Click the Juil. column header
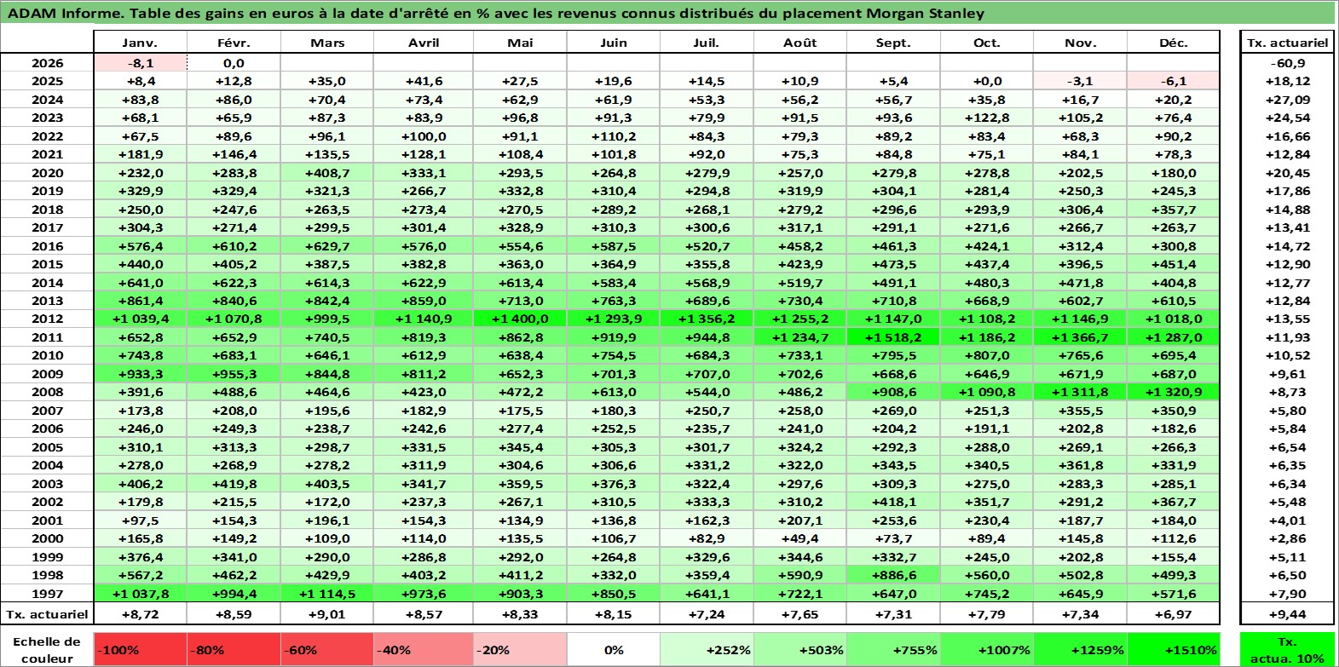This screenshot has width=1339, height=667. pos(707,43)
